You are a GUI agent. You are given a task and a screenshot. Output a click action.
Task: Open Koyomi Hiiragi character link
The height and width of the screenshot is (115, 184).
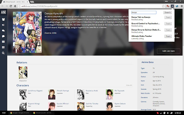[x=34, y=103]
